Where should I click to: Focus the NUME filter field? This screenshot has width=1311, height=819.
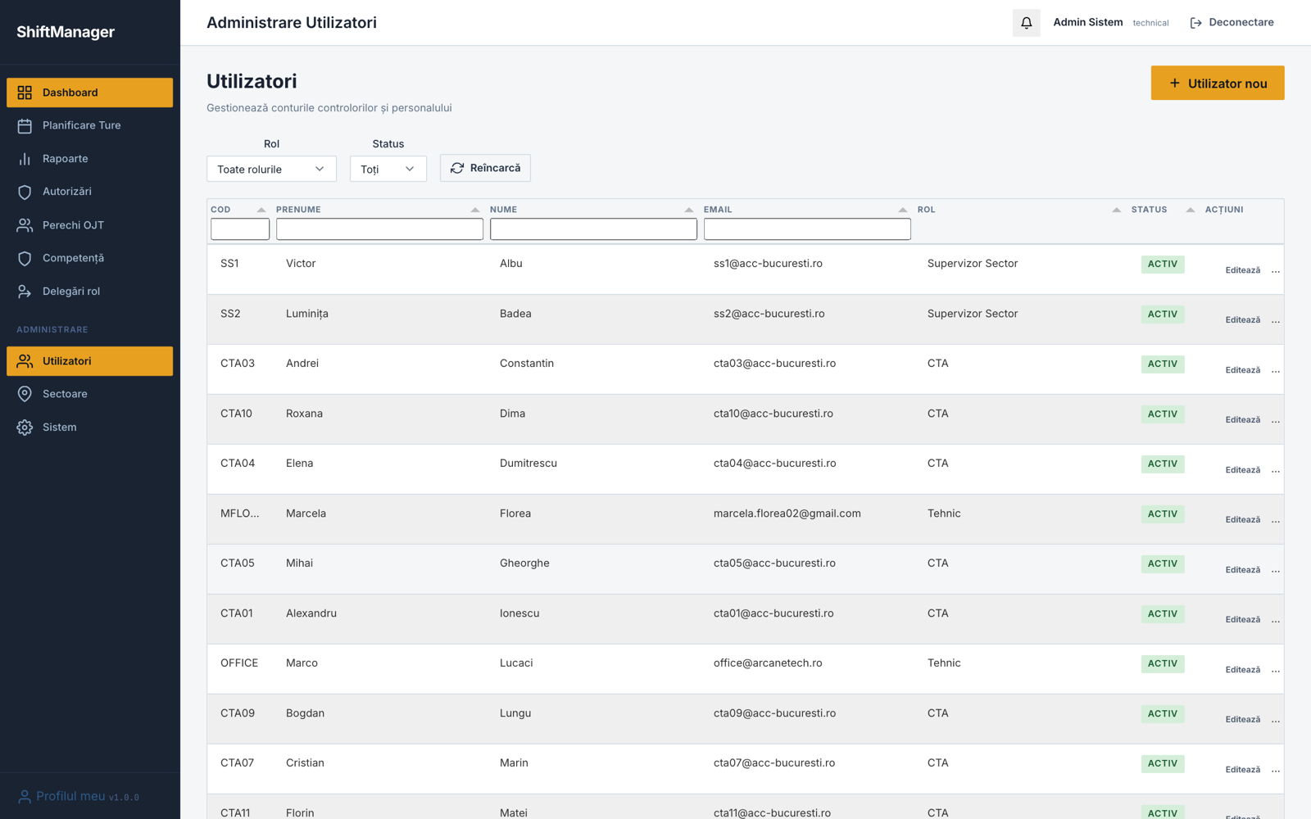[x=593, y=229]
